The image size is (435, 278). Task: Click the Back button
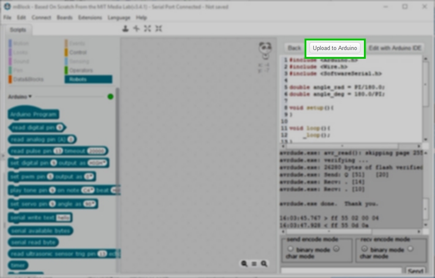coord(294,48)
